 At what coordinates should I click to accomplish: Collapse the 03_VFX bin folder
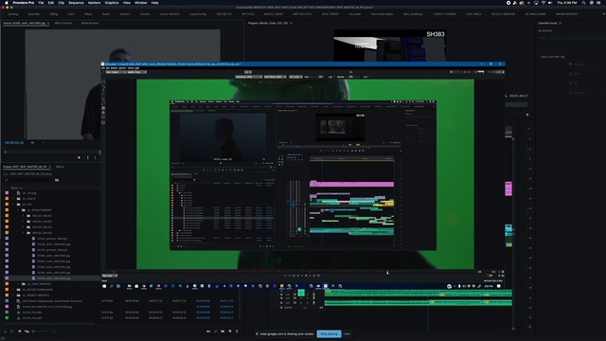[13, 205]
